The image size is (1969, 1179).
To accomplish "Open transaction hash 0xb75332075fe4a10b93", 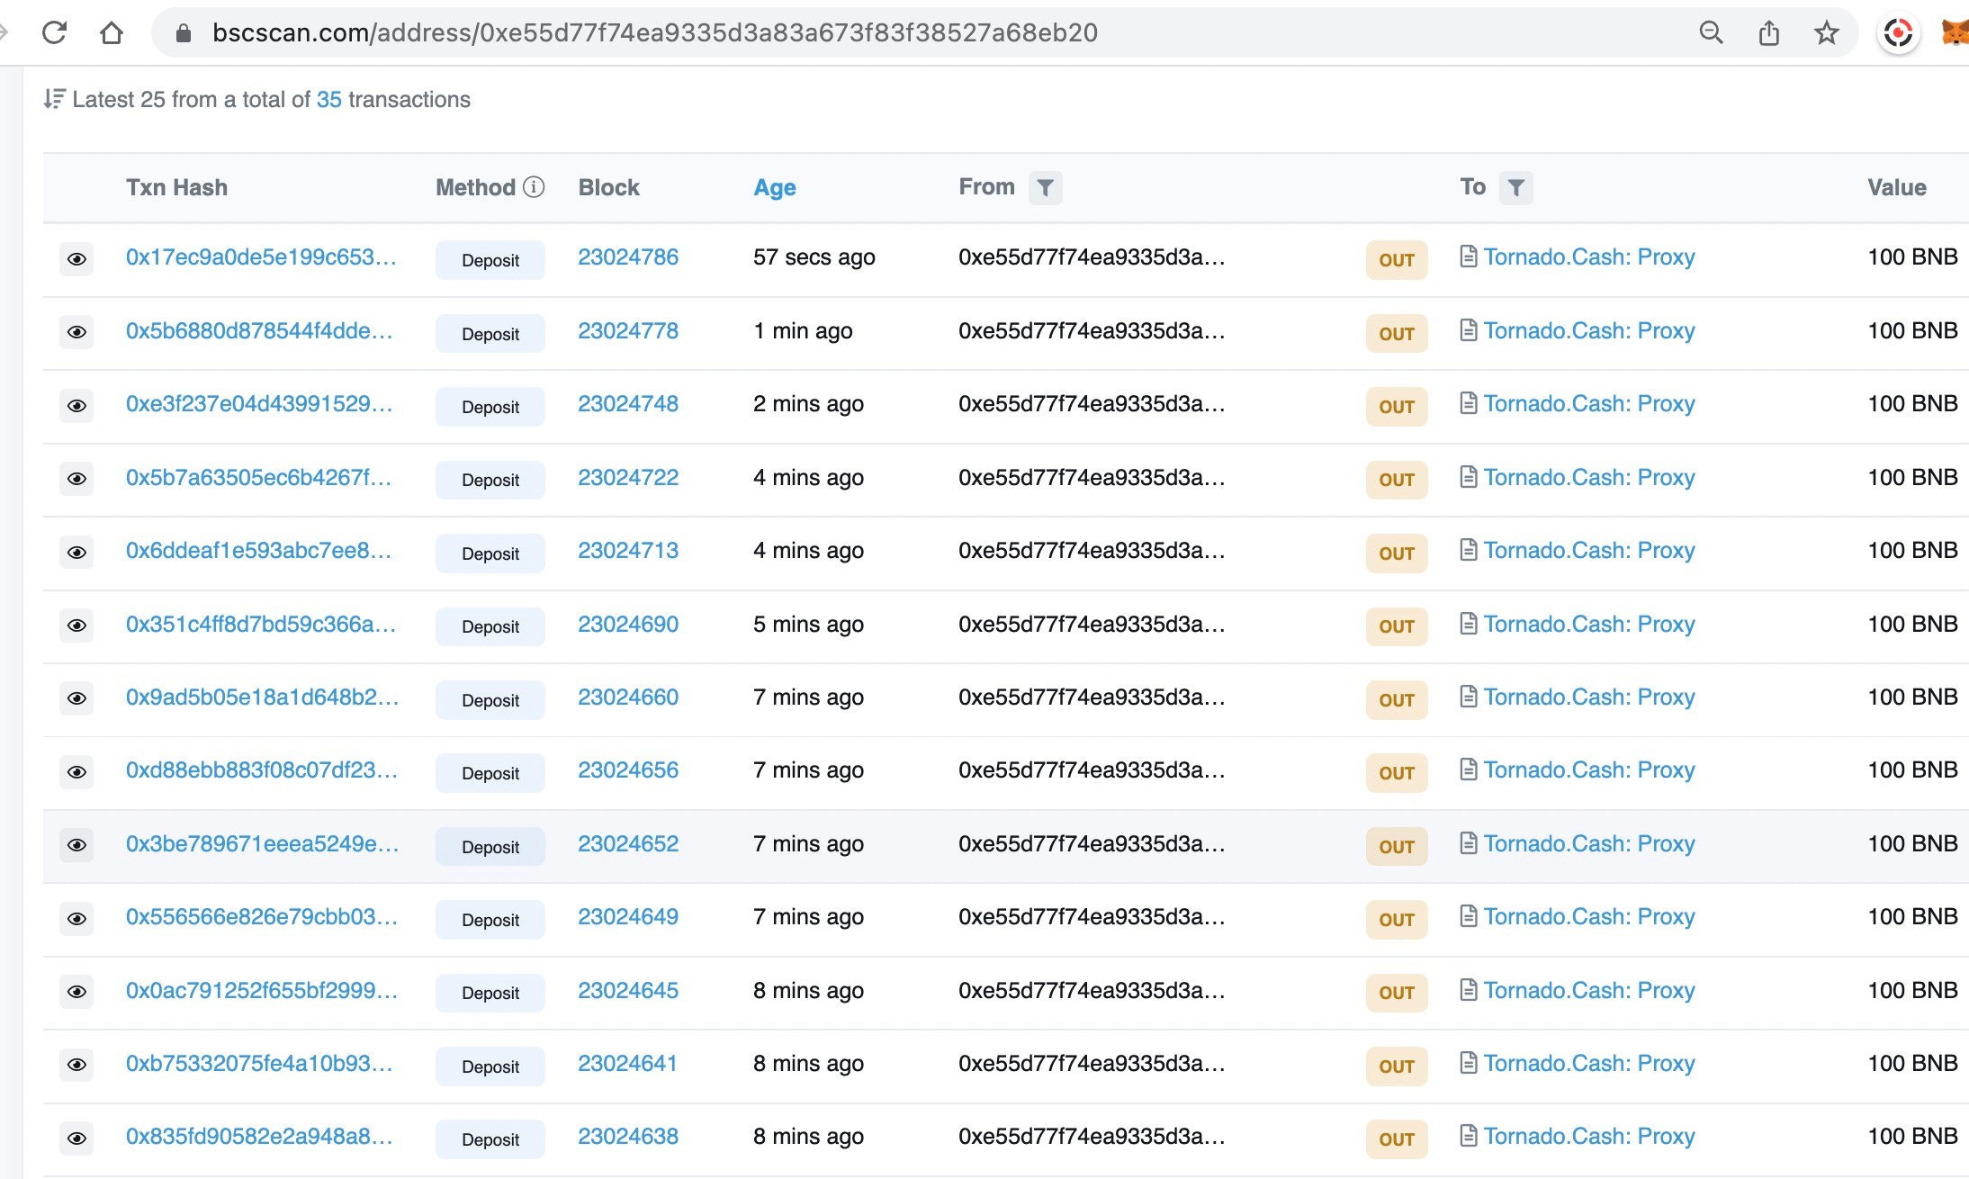I will [x=259, y=1063].
